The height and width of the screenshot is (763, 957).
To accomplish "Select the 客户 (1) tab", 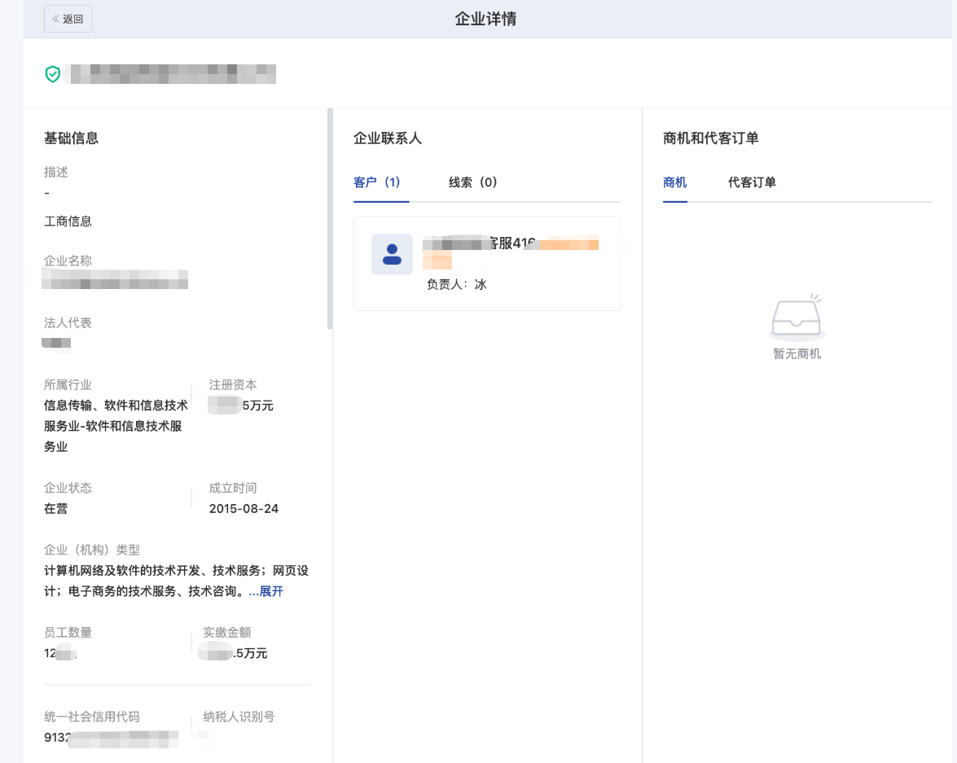I will [376, 182].
